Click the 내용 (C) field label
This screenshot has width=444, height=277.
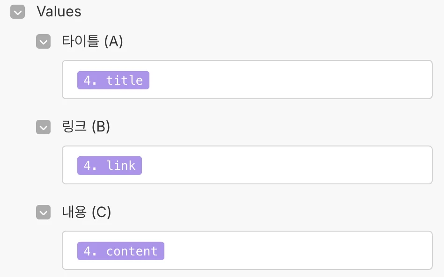[x=86, y=212]
